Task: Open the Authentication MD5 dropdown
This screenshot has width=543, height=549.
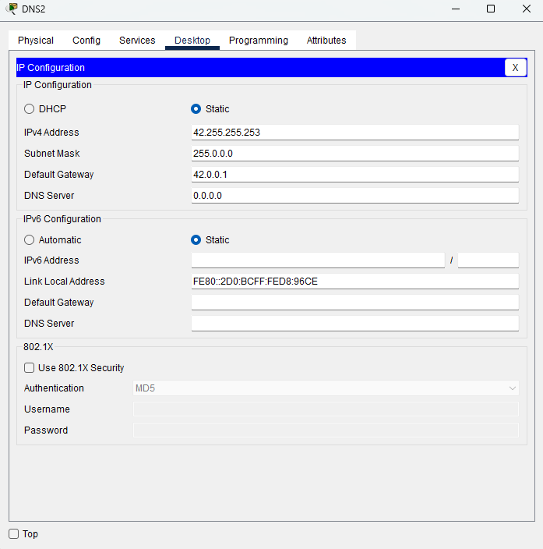Action: pyautogui.click(x=326, y=388)
